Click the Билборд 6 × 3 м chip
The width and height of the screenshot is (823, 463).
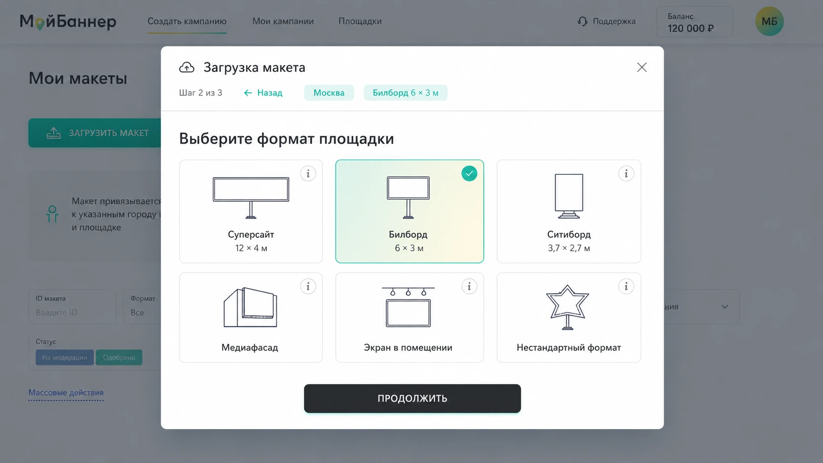(406, 93)
